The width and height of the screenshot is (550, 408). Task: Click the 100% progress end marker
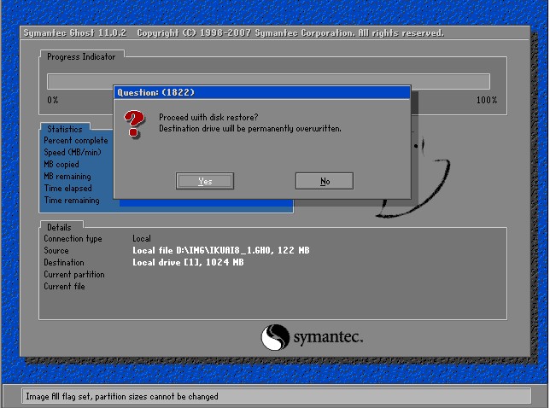(486, 100)
